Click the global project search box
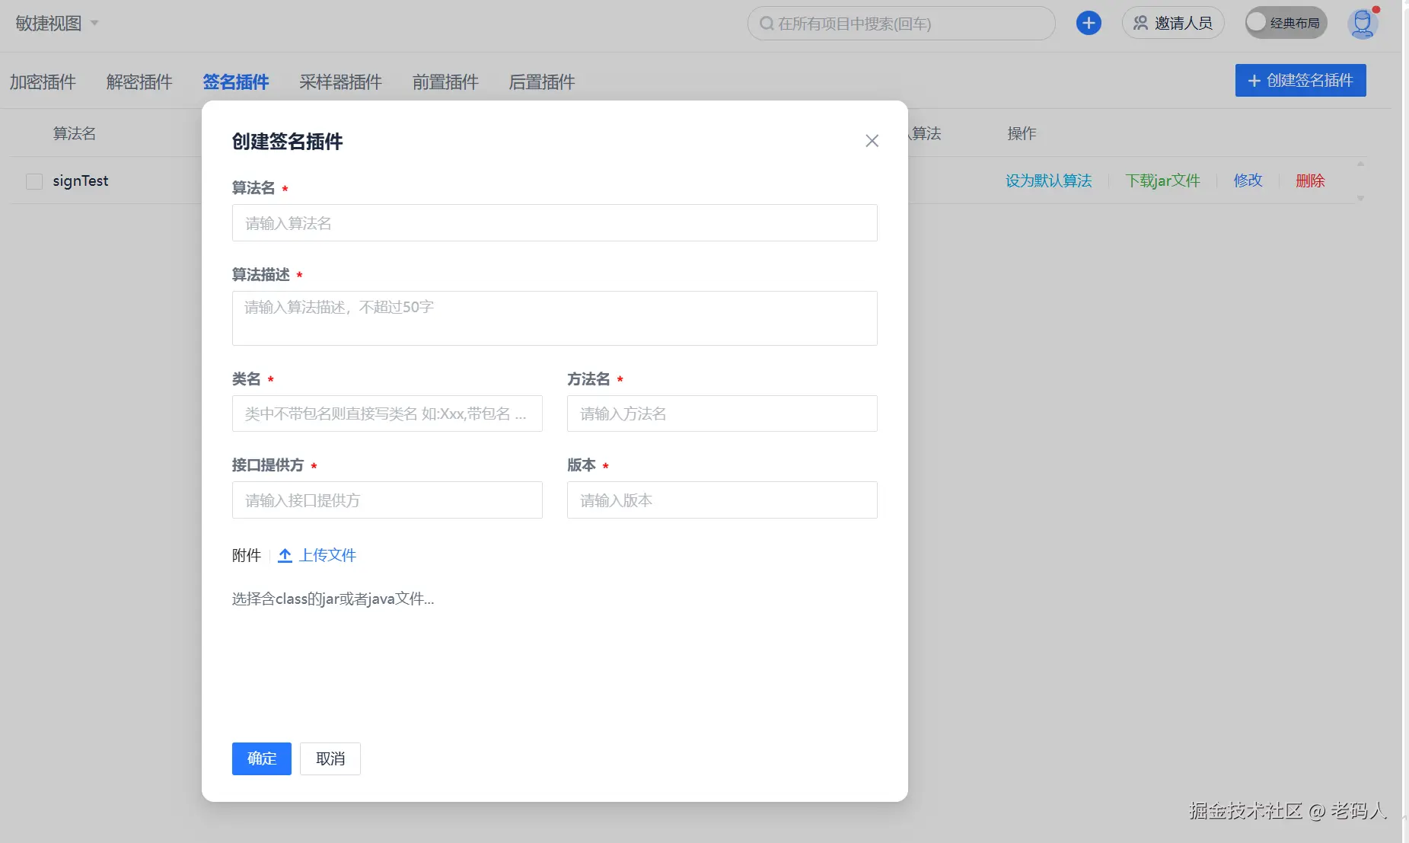 (x=901, y=23)
